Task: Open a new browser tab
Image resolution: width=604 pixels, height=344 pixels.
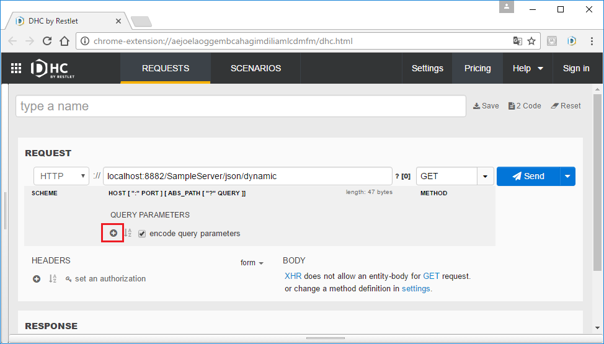Action: point(141,22)
